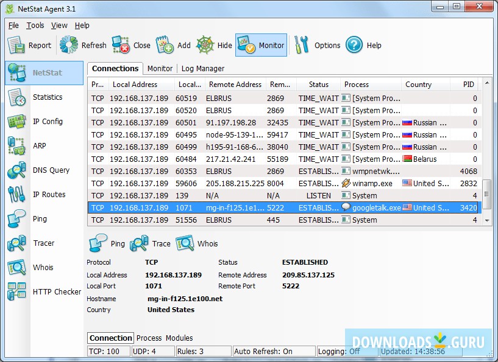The image size is (498, 362).
Task: Select the row with local port 60520
Action: click(285, 111)
